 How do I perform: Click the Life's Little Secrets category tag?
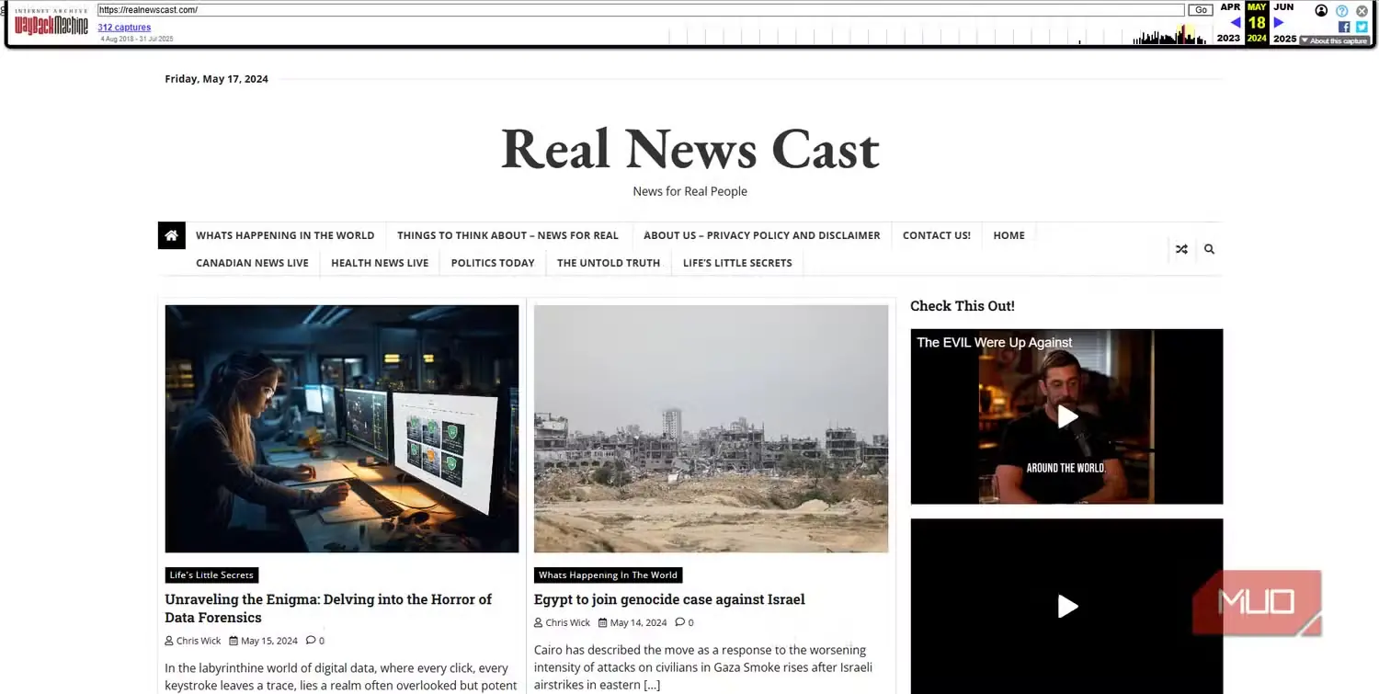coord(211,575)
